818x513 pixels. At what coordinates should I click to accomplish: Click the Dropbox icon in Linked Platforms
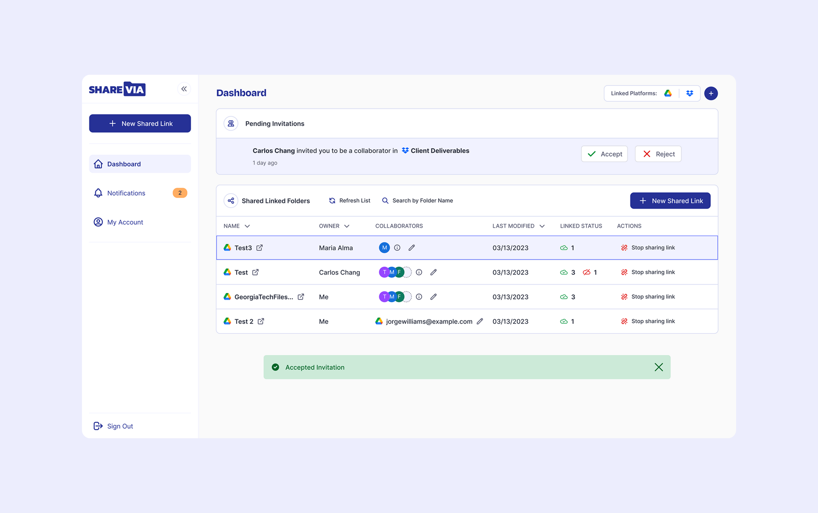tap(689, 93)
